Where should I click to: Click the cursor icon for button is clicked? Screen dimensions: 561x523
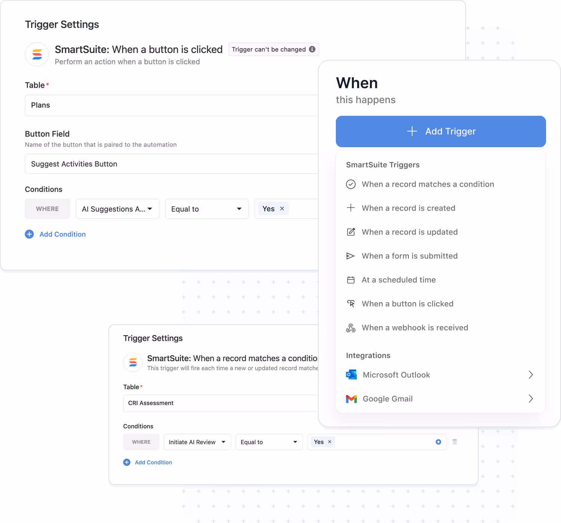[x=351, y=304]
